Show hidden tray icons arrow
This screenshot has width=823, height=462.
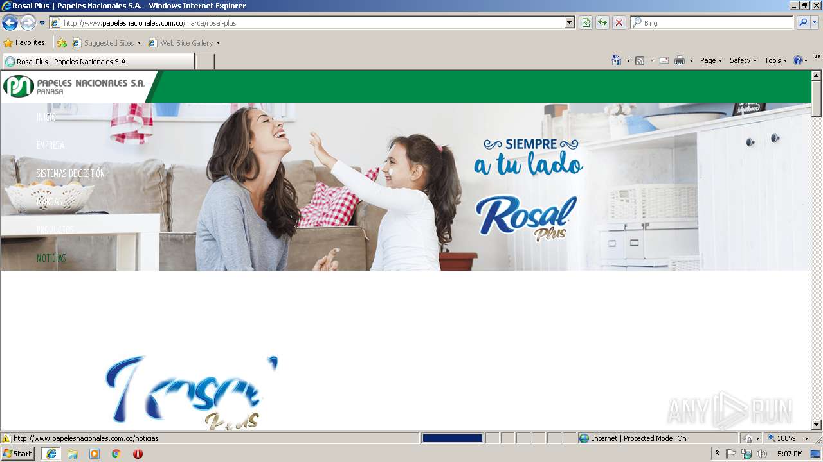718,454
